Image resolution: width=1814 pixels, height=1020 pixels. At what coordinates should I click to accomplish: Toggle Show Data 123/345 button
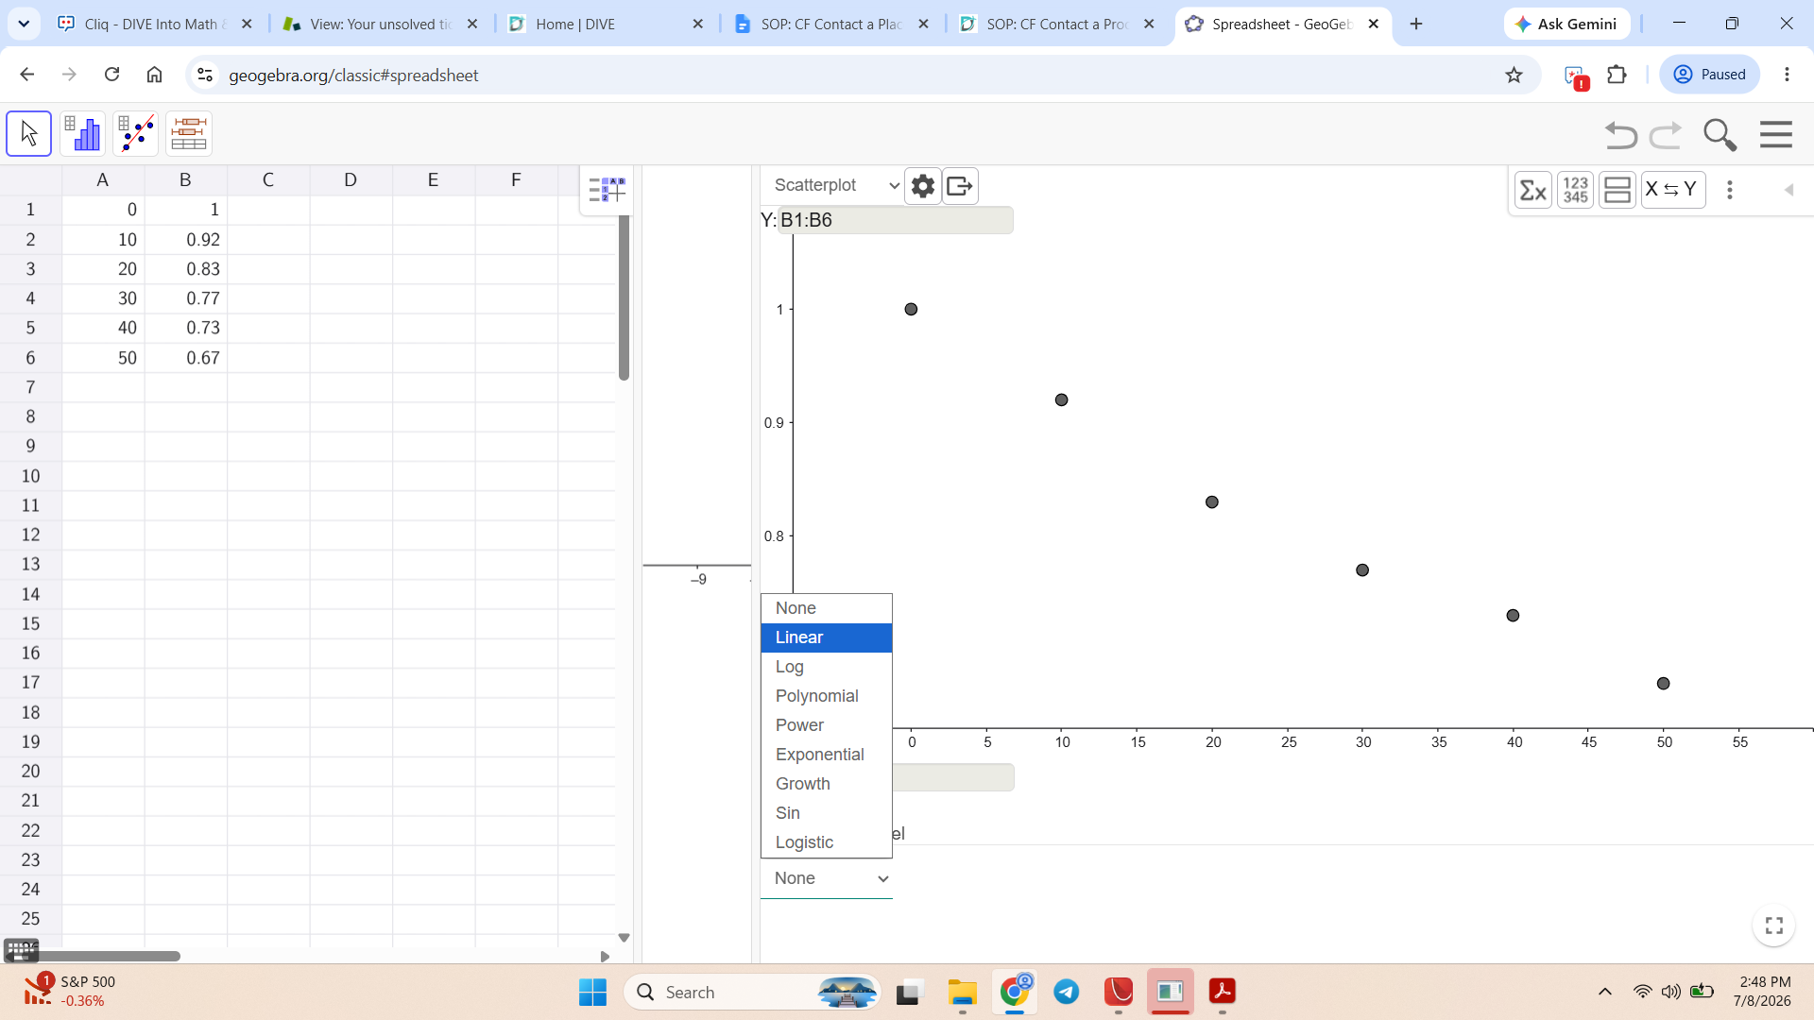pos(1575,190)
